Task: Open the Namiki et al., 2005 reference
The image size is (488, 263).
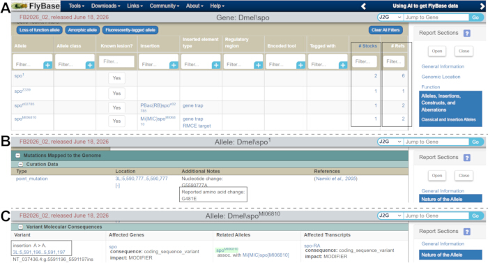Action: 335,179
